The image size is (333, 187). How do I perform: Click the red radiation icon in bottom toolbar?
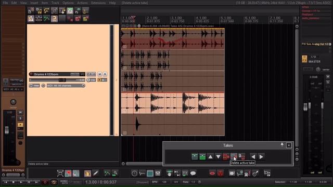221,173
